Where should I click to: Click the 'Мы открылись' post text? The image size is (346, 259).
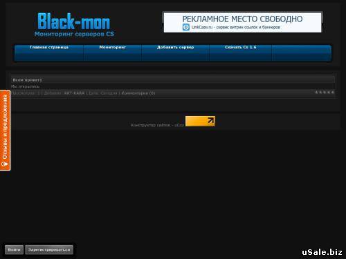(x=26, y=86)
